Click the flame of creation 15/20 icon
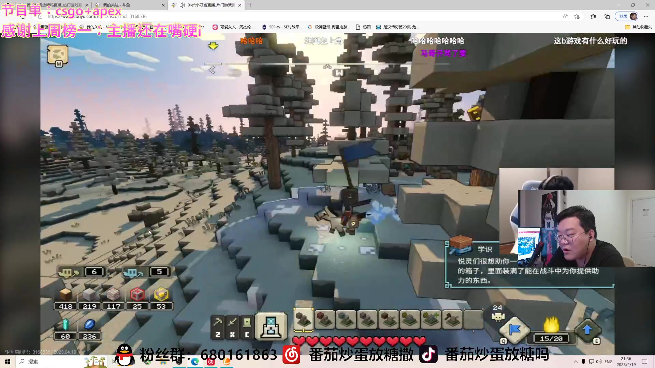Image resolution: width=655 pixels, height=368 pixels. 551,331
